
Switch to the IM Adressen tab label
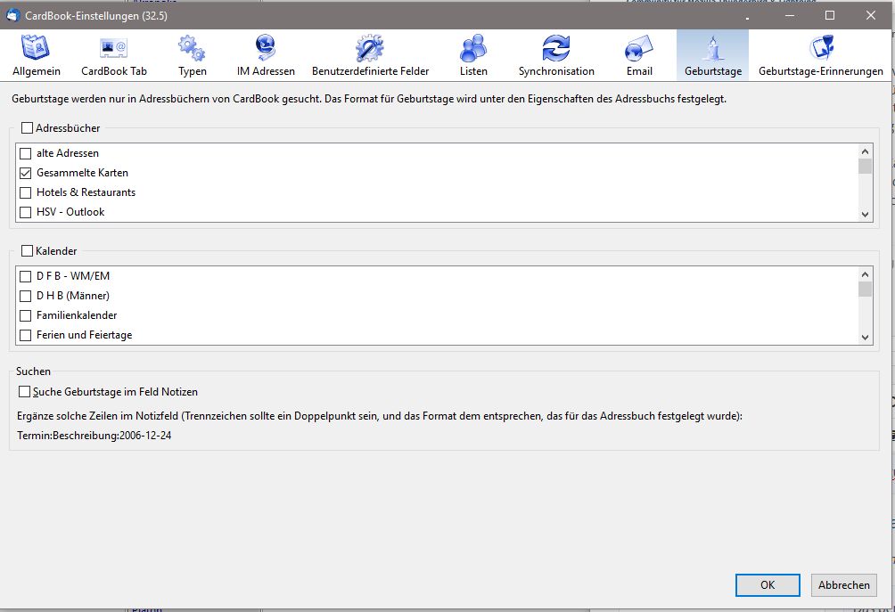266,71
